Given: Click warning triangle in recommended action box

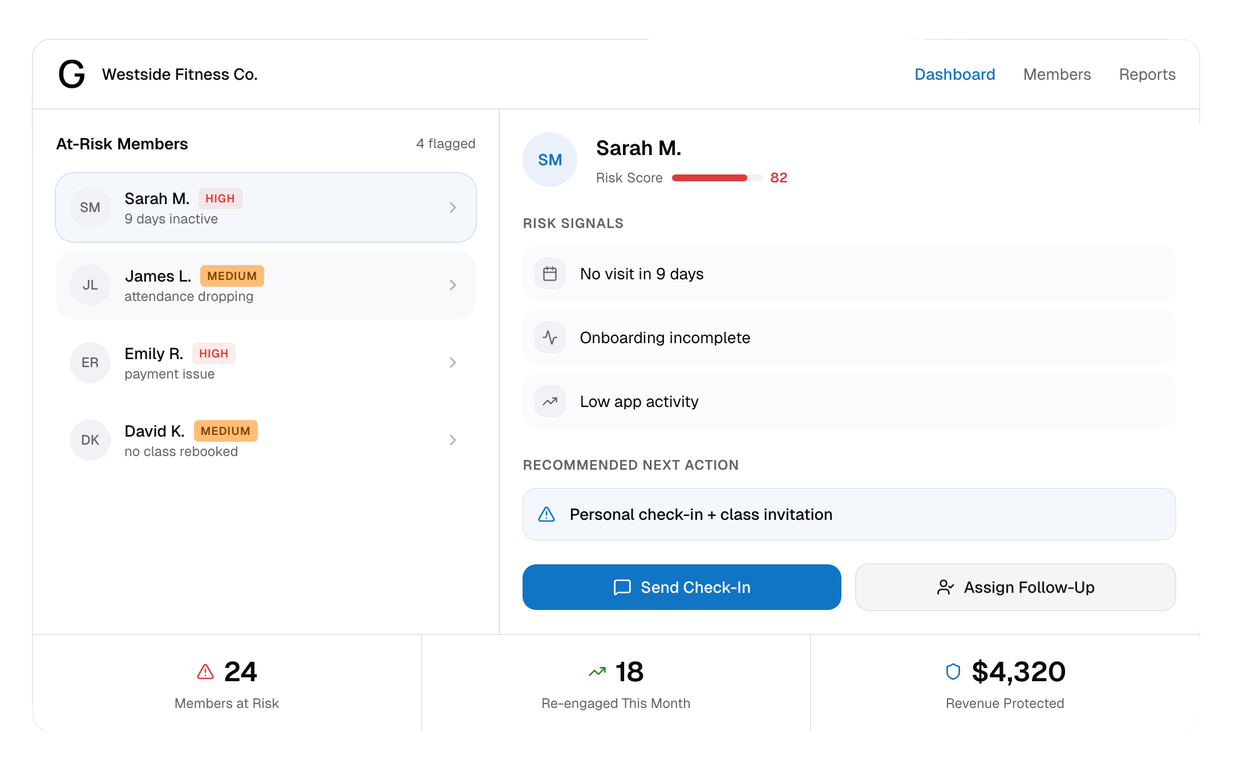Looking at the screenshot, I should [x=546, y=515].
